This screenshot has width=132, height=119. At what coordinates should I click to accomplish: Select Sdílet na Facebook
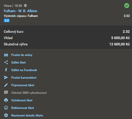pos(24,70)
